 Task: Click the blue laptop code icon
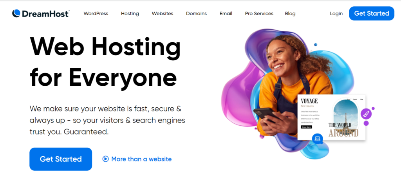click(317, 138)
